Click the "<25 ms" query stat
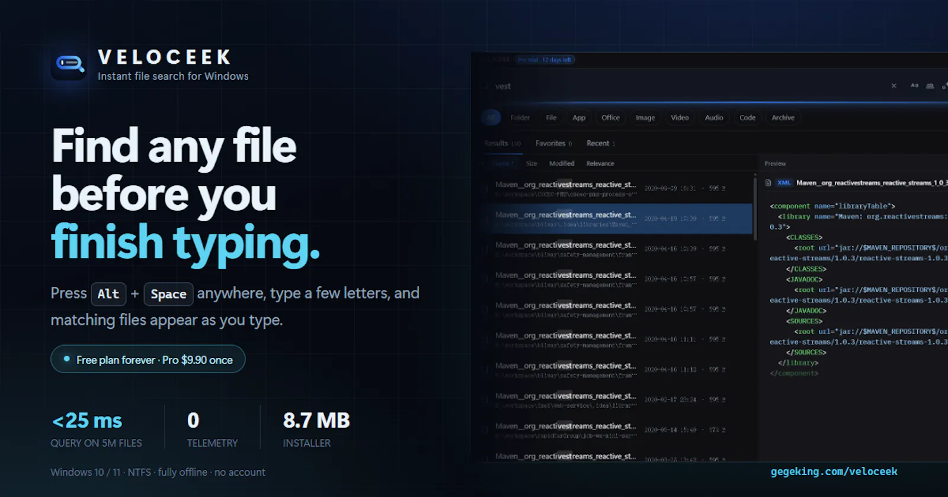The height and width of the screenshot is (497, 948). pyautogui.click(x=87, y=421)
